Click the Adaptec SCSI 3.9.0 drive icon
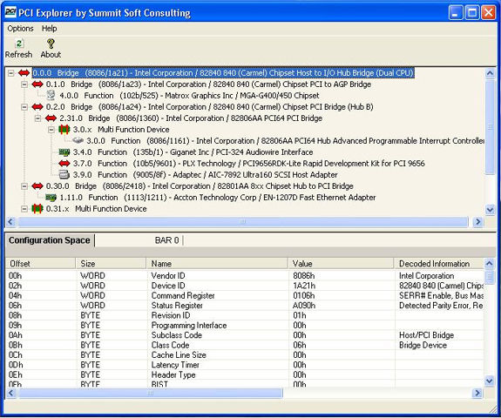The height and width of the screenshot is (418, 501). click(64, 175)
